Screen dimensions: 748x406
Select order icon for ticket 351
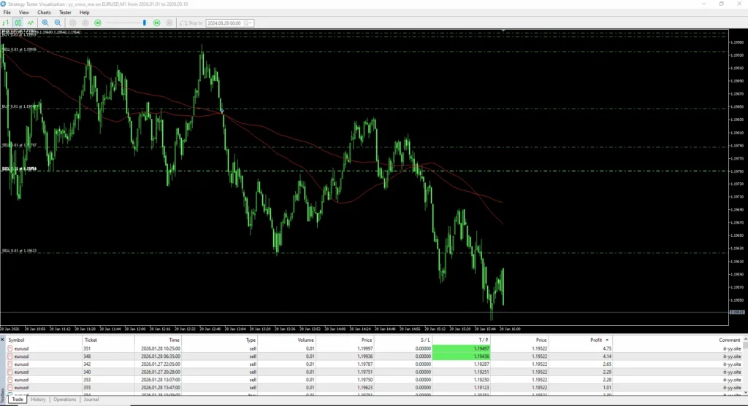(x=10, y=348)
